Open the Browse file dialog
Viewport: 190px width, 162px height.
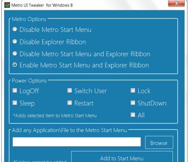click(x=159, y=143)
